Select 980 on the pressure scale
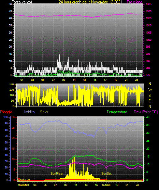 click(x=148, y=68)
